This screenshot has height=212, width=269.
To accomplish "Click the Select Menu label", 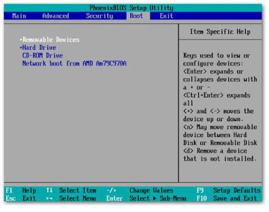I will click(x=78, y=198).
